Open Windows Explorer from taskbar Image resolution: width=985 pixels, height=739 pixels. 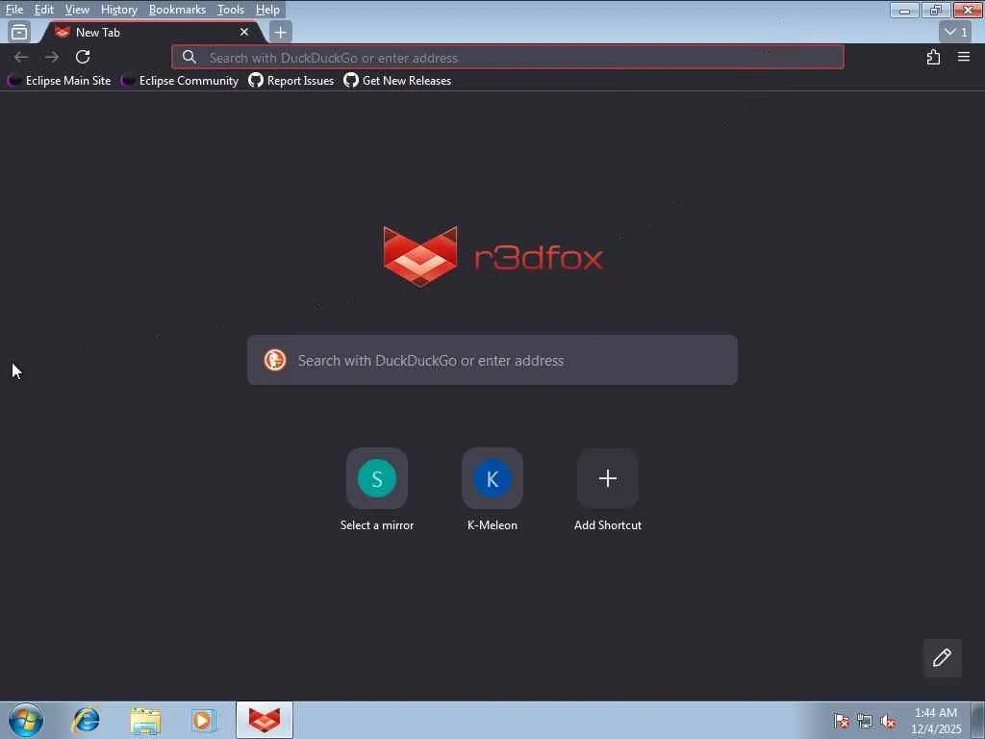tap(145, 720)
